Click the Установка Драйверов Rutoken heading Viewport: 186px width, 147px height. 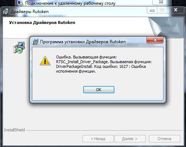point(42,23)
